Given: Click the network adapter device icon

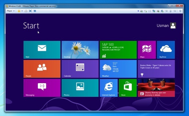Looking at the screenshot, I should click(154, 11).
